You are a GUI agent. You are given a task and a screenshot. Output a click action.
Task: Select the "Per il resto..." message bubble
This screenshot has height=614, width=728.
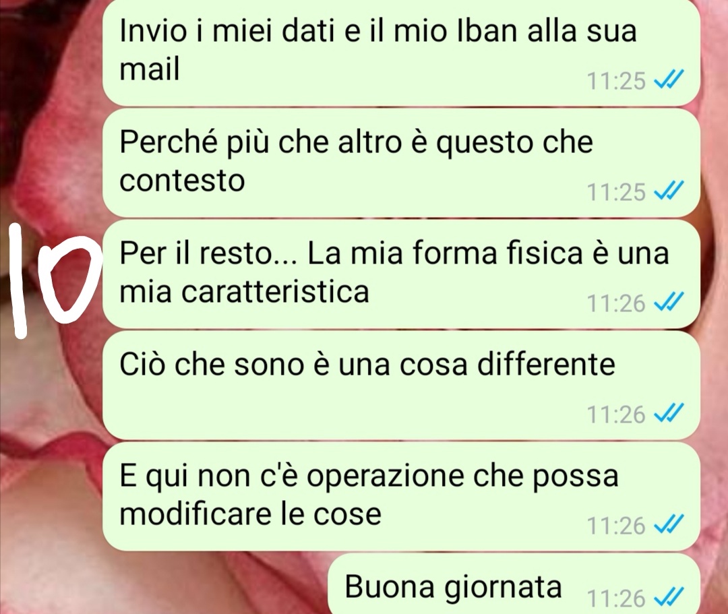(401, 274)
